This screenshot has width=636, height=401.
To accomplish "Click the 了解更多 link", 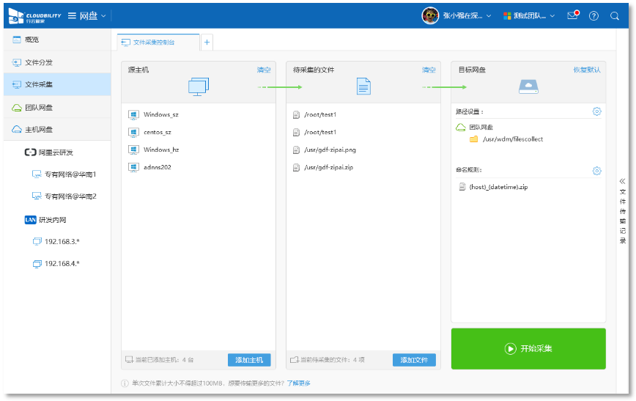I will tap(298, 383).
